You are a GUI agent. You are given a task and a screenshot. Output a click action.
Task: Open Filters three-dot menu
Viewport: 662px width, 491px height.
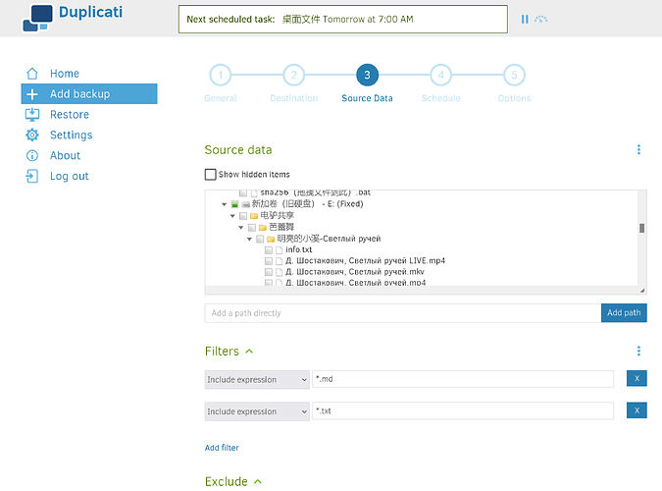638,351
